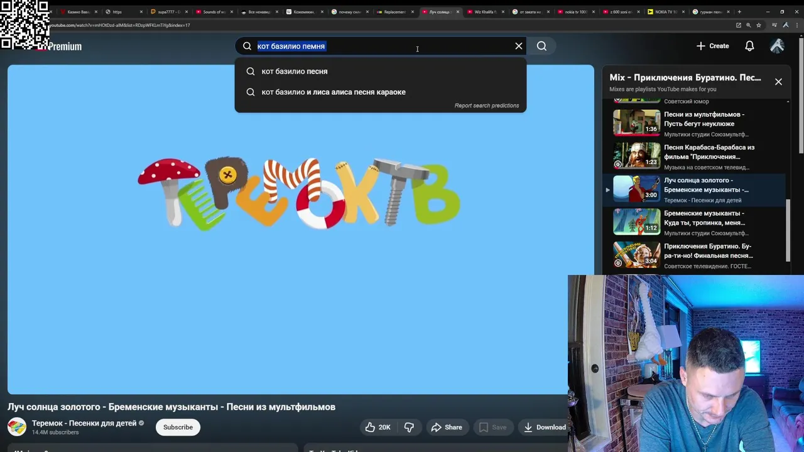Click the magnifier search button
The width and height of the screenshot is (804, 452).
541,46
